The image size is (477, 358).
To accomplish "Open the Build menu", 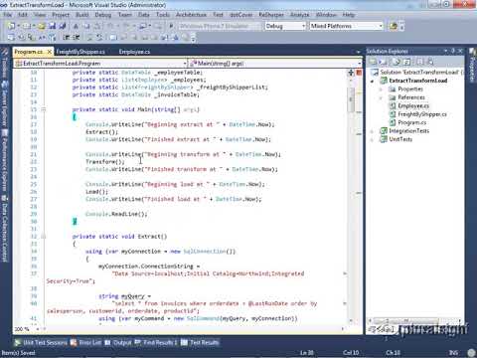I will 81,15.
